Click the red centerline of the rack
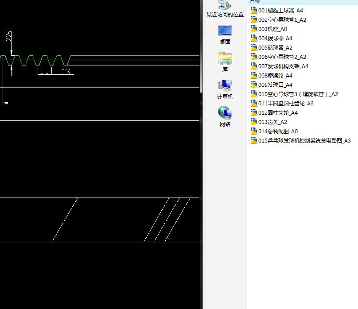Screen dimensions: 358x309 [100, 60]
